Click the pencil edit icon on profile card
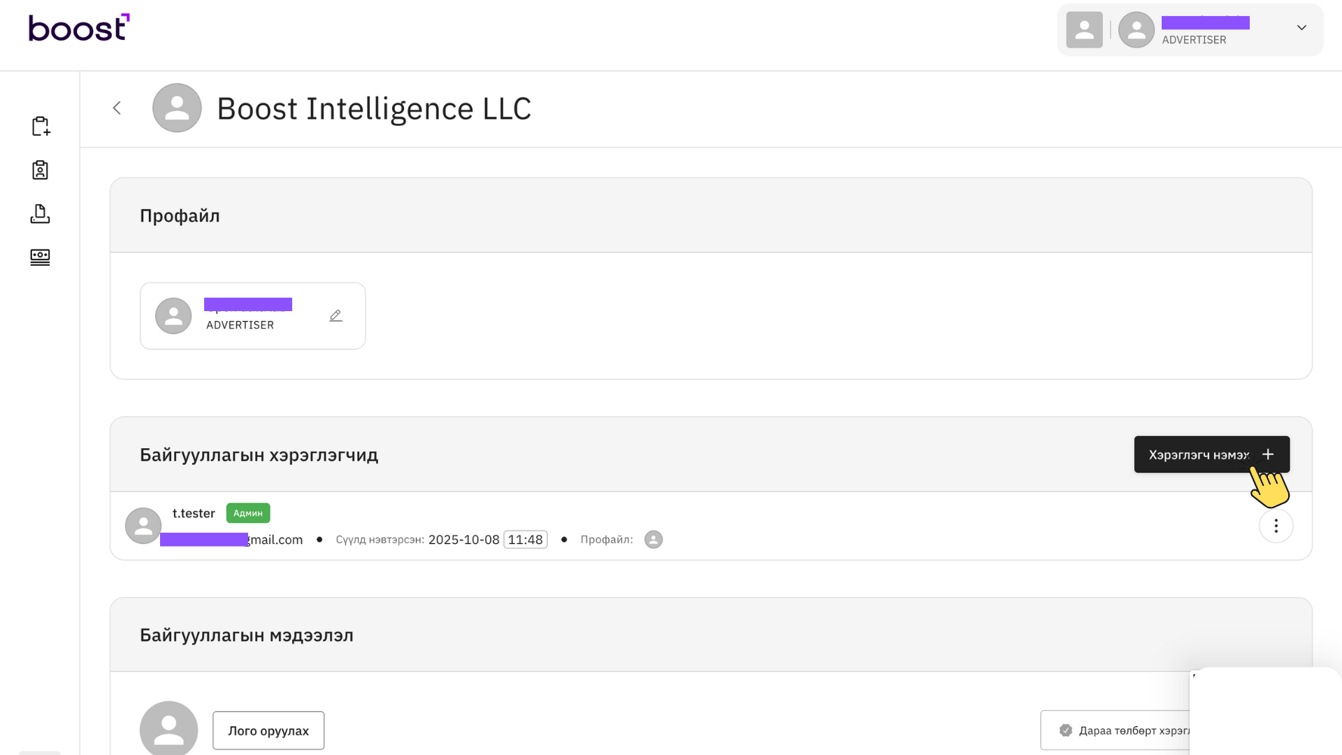This screenshot has width=1342, height=755. coord(335,316)
